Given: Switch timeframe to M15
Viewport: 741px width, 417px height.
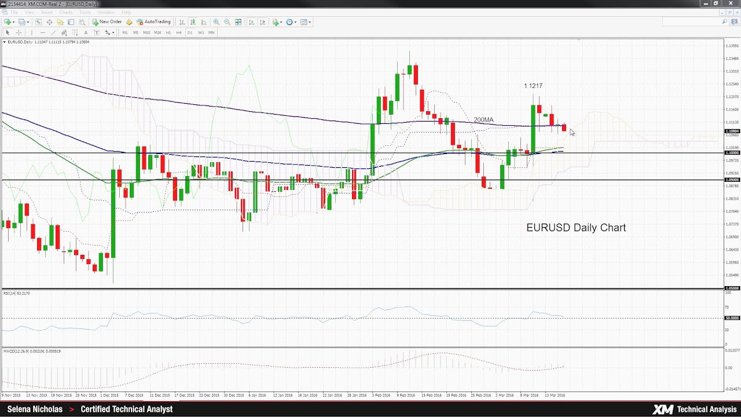Looking at the screenshot, I should pos(146,32).
